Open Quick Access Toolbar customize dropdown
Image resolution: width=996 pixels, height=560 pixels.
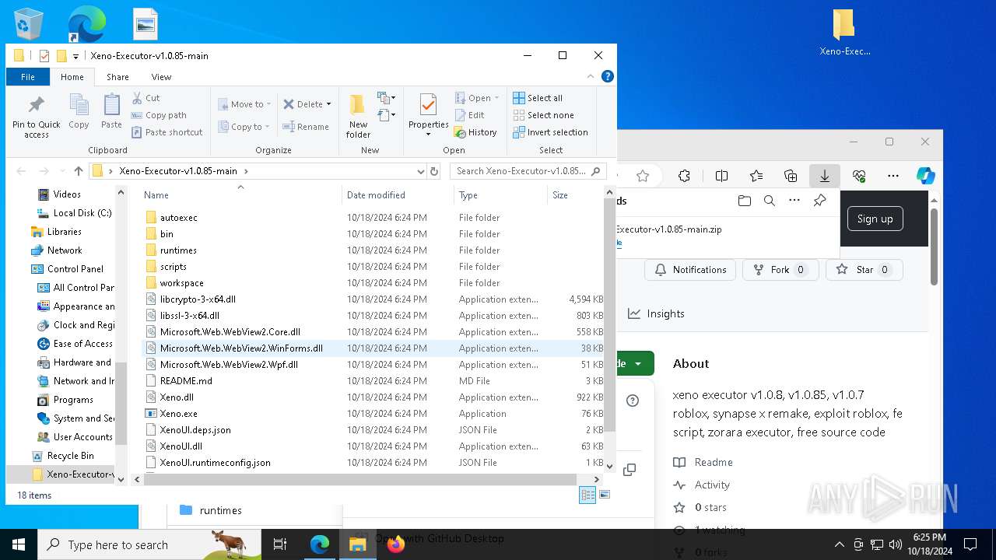click(x=75, y=56)
